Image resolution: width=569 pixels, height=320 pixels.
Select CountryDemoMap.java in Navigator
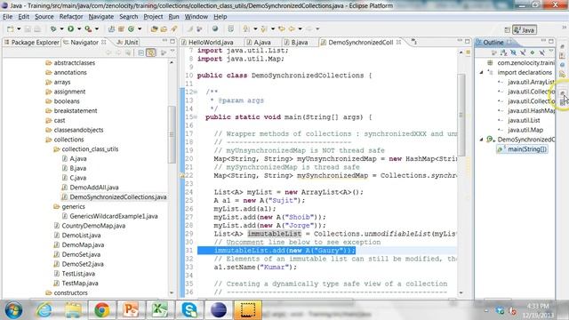coord(93,226)
